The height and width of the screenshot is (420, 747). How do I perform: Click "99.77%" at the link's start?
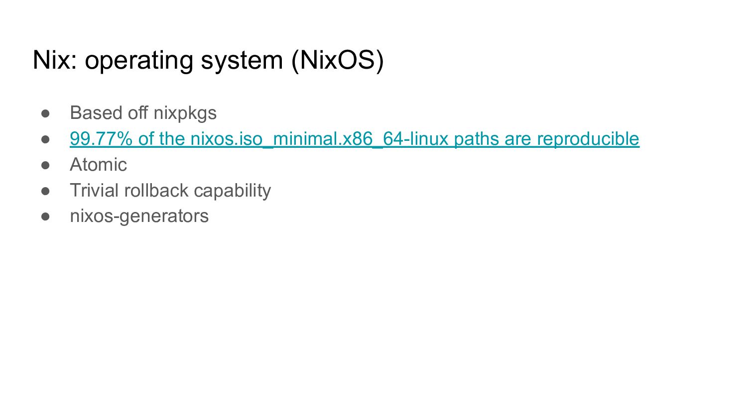pyautogui.click(x=101, y=139)
